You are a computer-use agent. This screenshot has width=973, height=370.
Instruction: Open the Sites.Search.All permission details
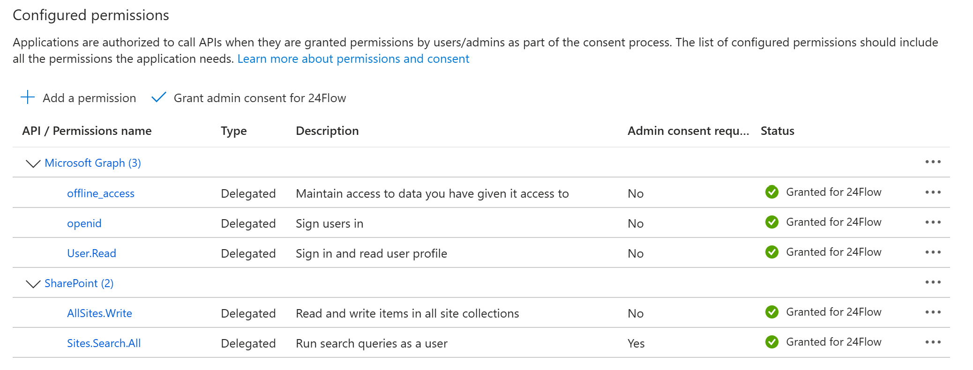pyautogui.click(x=104, y=343)
